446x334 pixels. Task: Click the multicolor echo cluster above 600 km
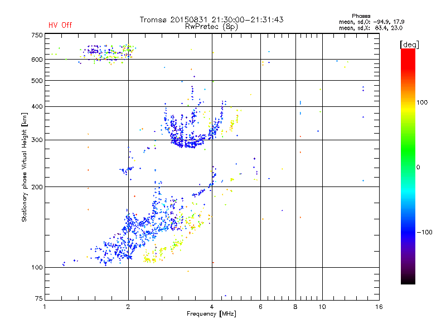[x=108, y=54]
